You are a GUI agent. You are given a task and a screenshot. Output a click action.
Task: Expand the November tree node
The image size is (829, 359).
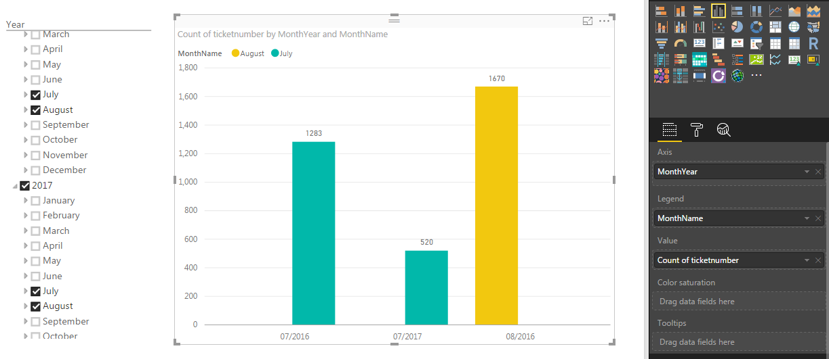click(26, 155)
